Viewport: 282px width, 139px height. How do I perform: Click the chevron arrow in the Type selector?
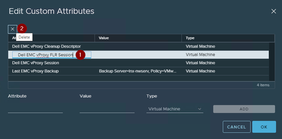coord(199,109)
